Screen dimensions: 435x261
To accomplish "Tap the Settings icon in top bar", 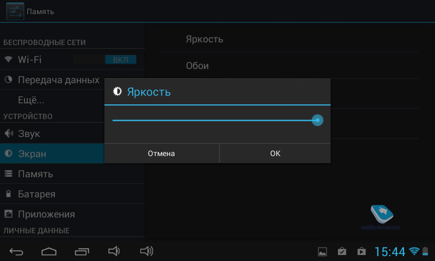I will pyautogui.click(x=15, y=11).
